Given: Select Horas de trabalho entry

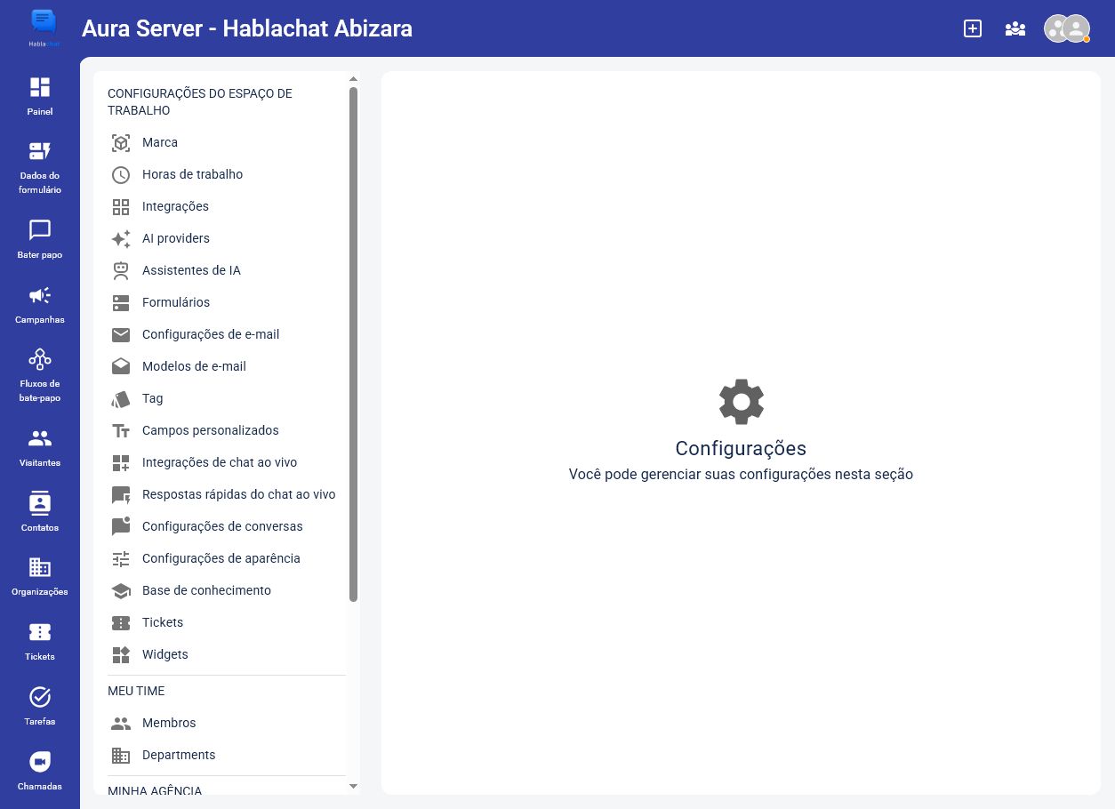Looking at the screenshot, I should (192, 174).
